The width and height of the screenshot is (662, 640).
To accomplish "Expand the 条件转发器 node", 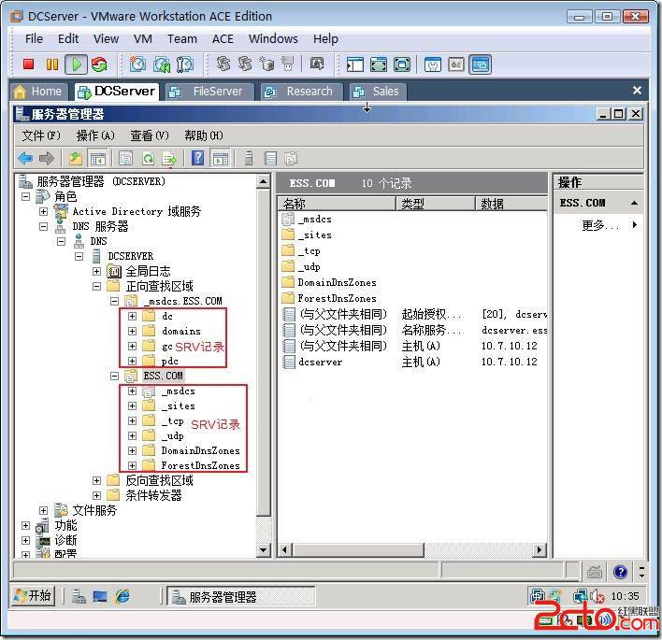I will [x=96, y=495].
